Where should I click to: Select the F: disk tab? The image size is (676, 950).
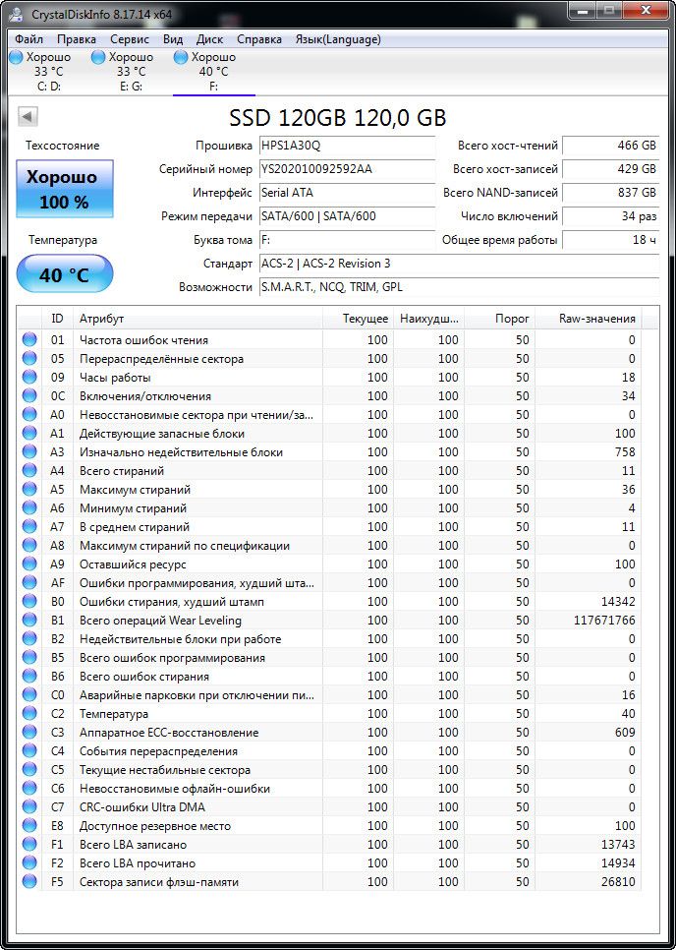213,72
